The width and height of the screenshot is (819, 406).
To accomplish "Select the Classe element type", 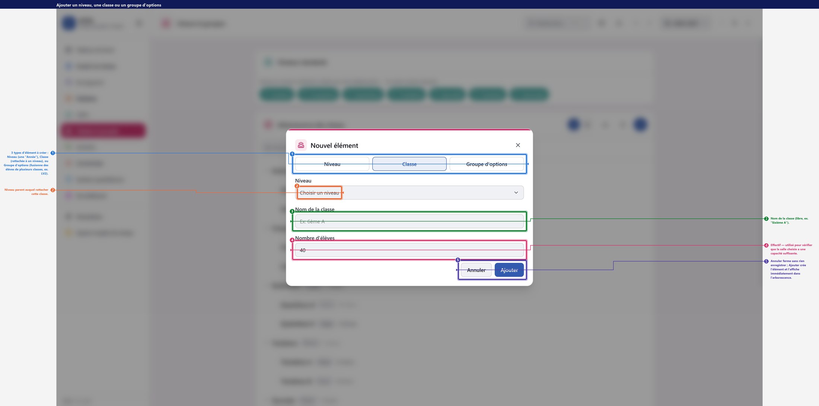I will [409, 164].
